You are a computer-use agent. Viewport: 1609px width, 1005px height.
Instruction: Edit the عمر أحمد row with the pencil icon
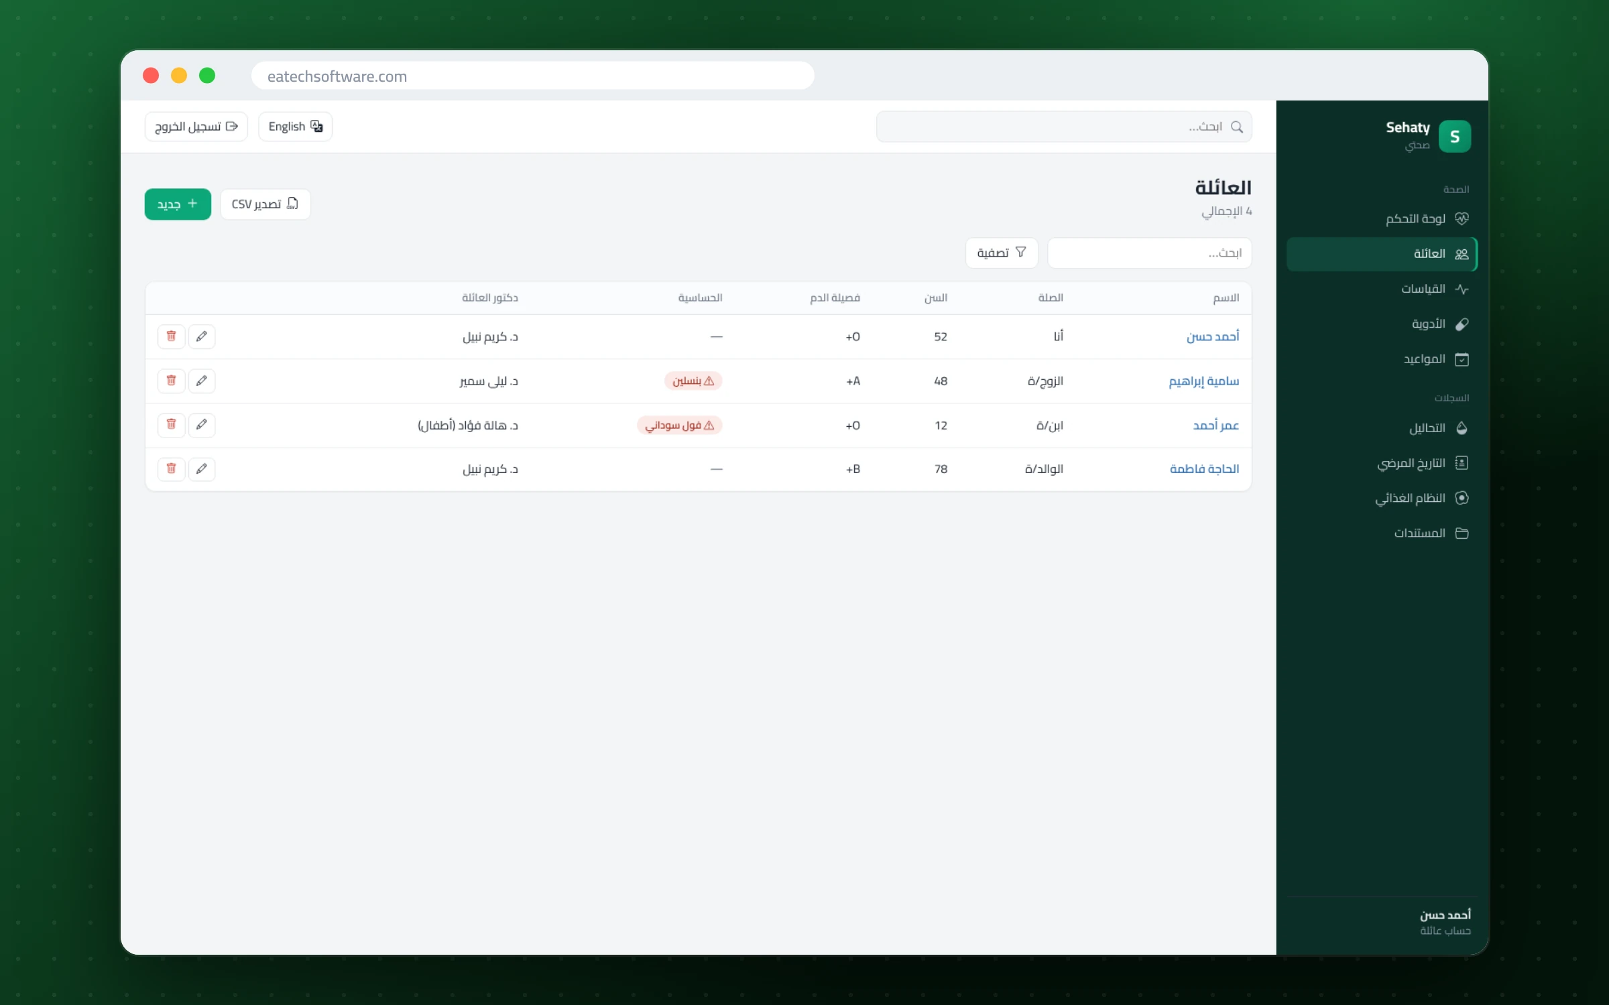(202, 425)
